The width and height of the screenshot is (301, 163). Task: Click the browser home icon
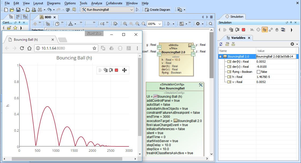coord(29,48)
